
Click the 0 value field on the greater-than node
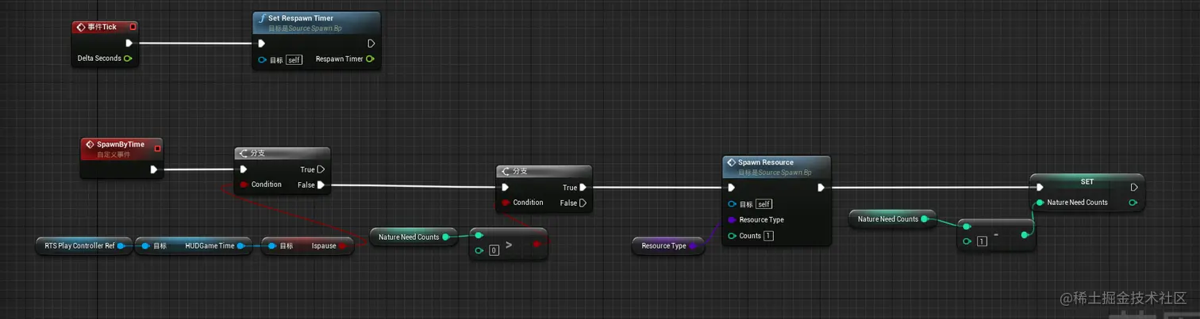coord(494,250)
